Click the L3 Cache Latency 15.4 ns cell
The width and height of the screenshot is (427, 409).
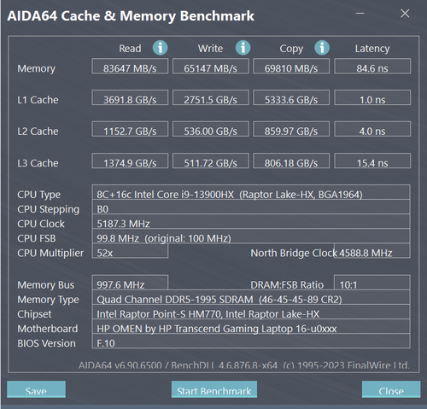(x=372, y=161)
